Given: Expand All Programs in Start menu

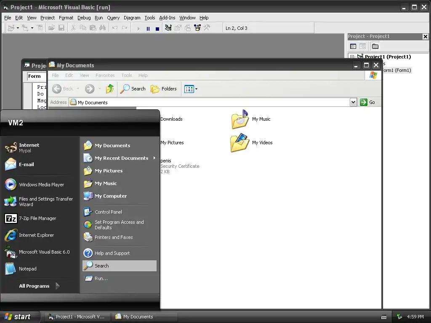Looking at the screenshot, I should coord(39,286).
